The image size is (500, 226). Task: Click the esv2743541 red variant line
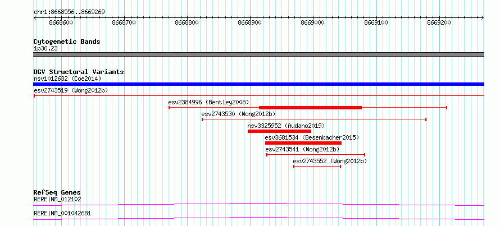[x=315, y=155]
